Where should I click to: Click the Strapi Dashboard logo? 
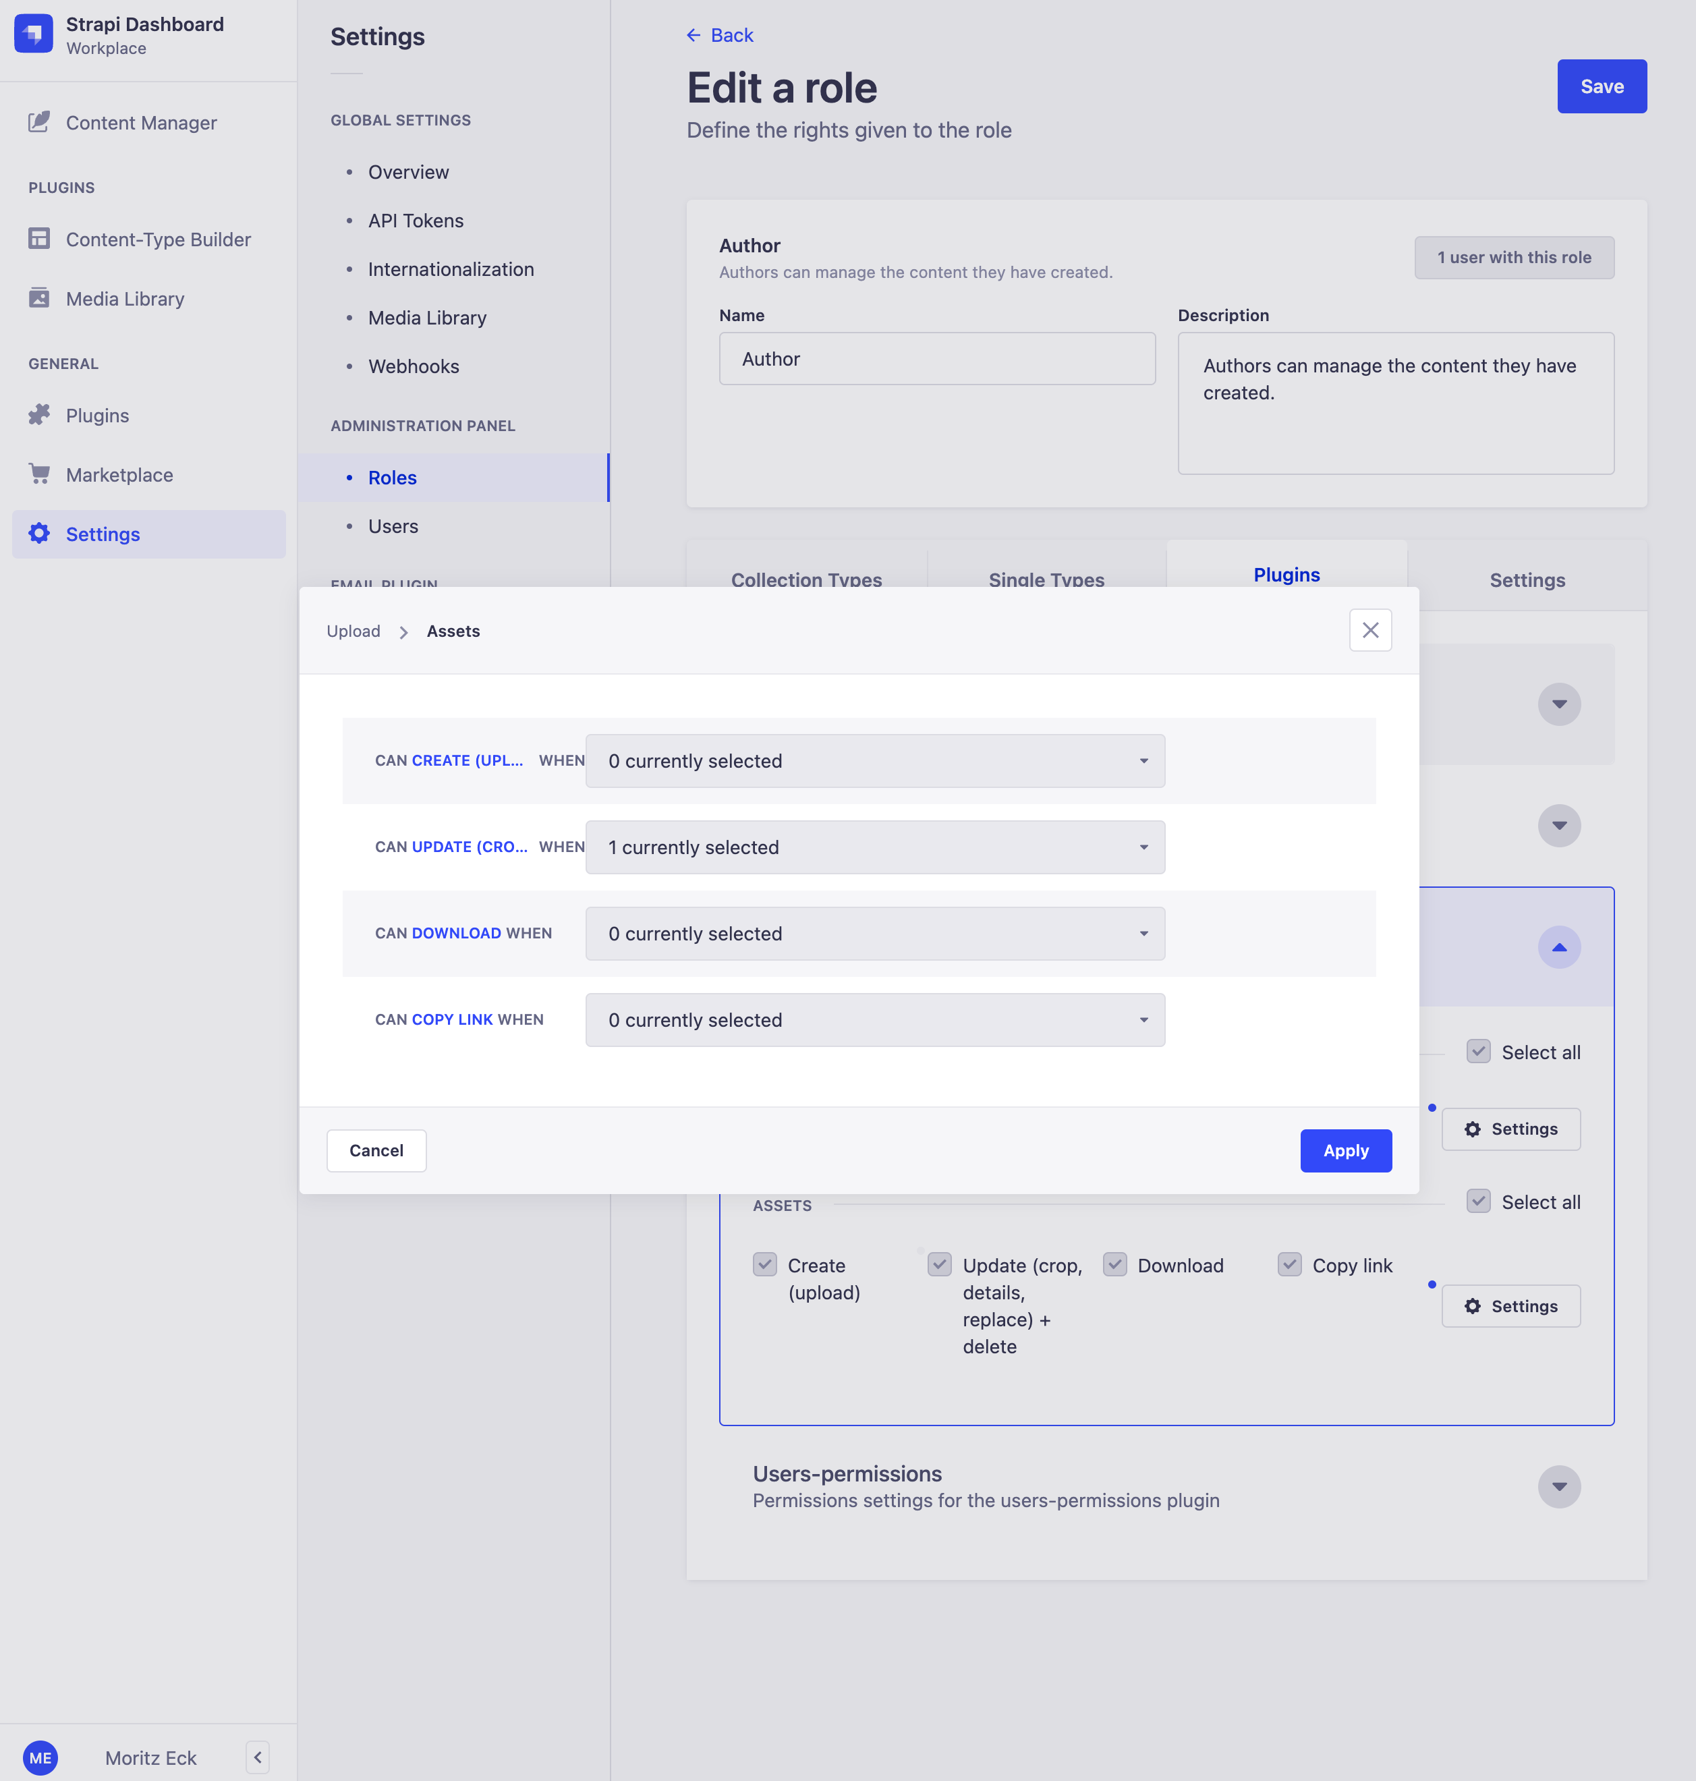pos(34,34)
